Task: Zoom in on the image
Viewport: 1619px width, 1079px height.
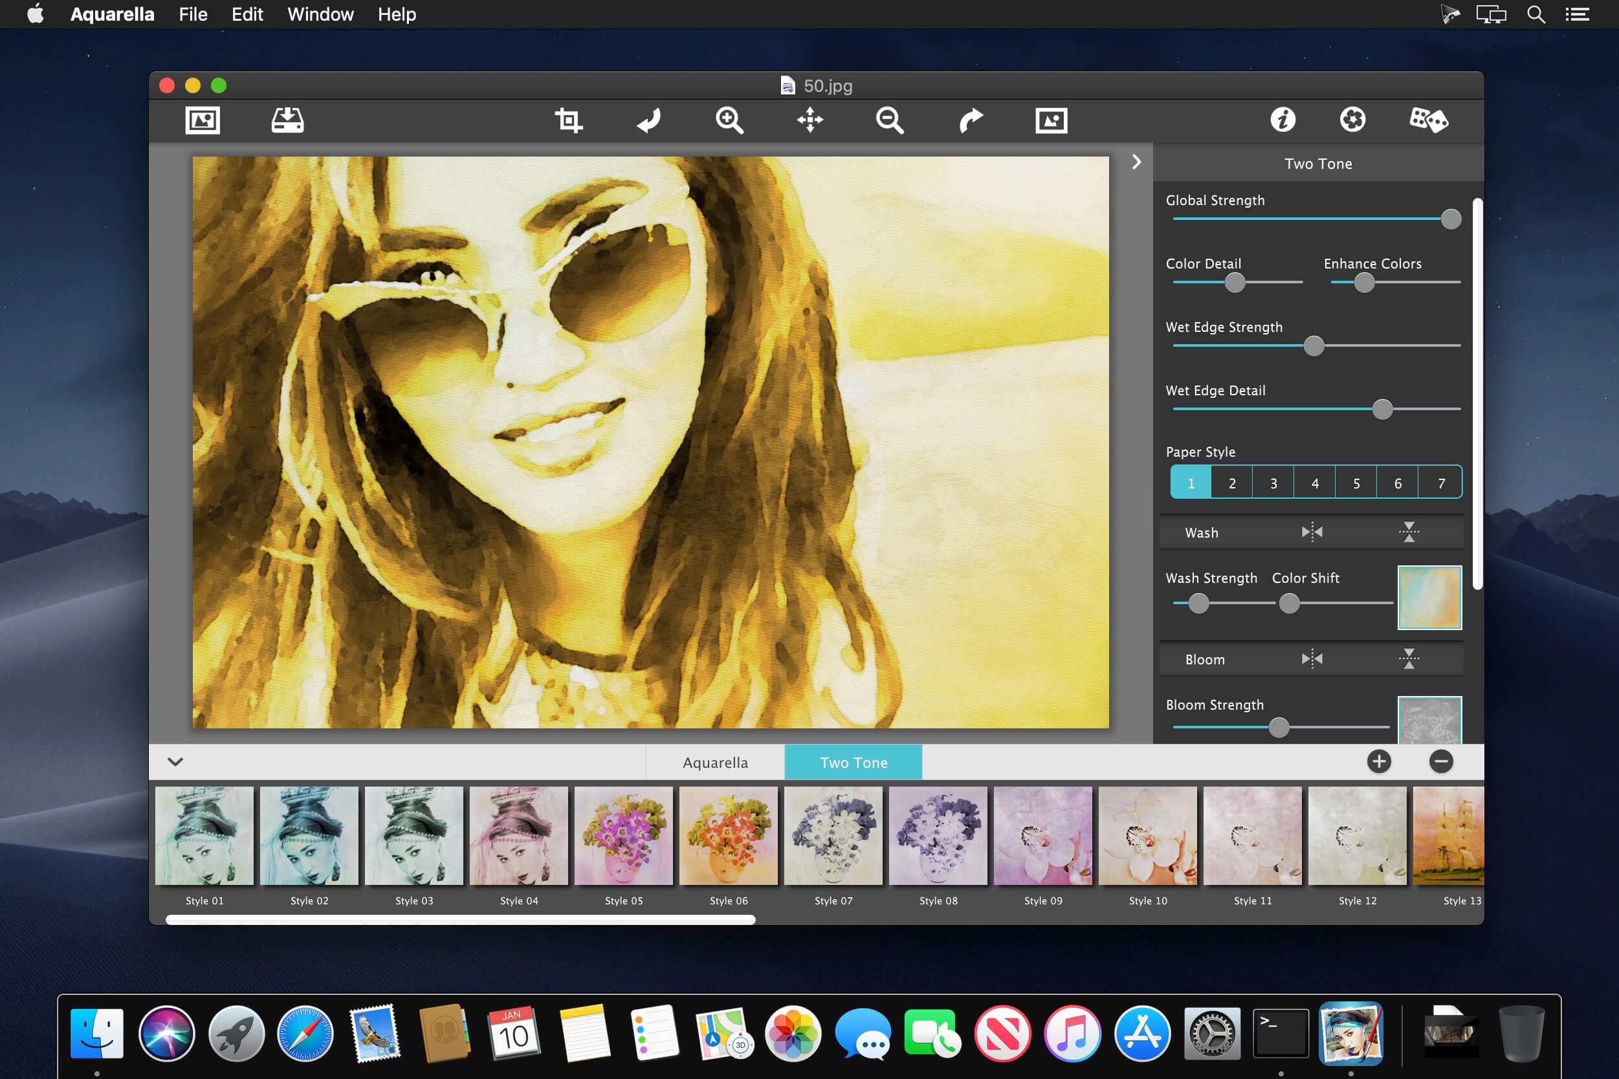Action: [x=729, y=120]
